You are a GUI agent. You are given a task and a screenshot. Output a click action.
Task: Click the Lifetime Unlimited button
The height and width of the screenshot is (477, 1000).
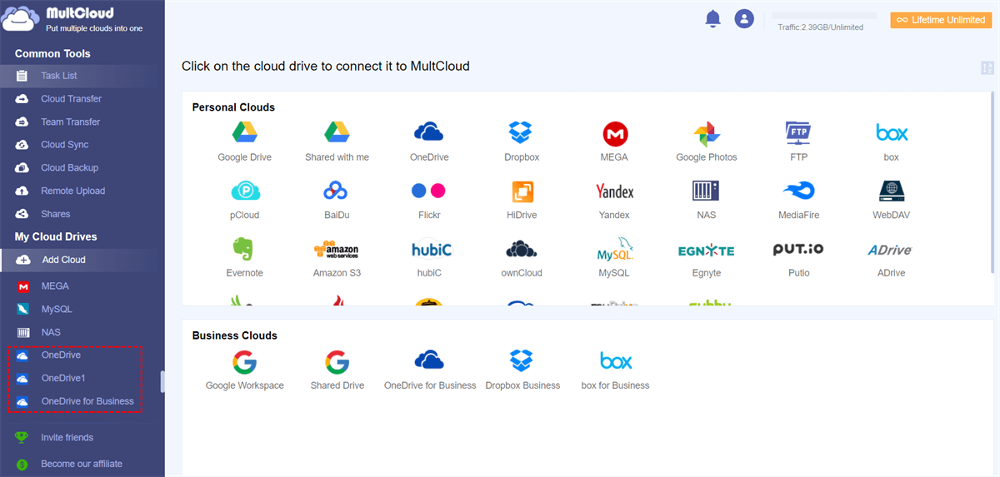(941, 20)
